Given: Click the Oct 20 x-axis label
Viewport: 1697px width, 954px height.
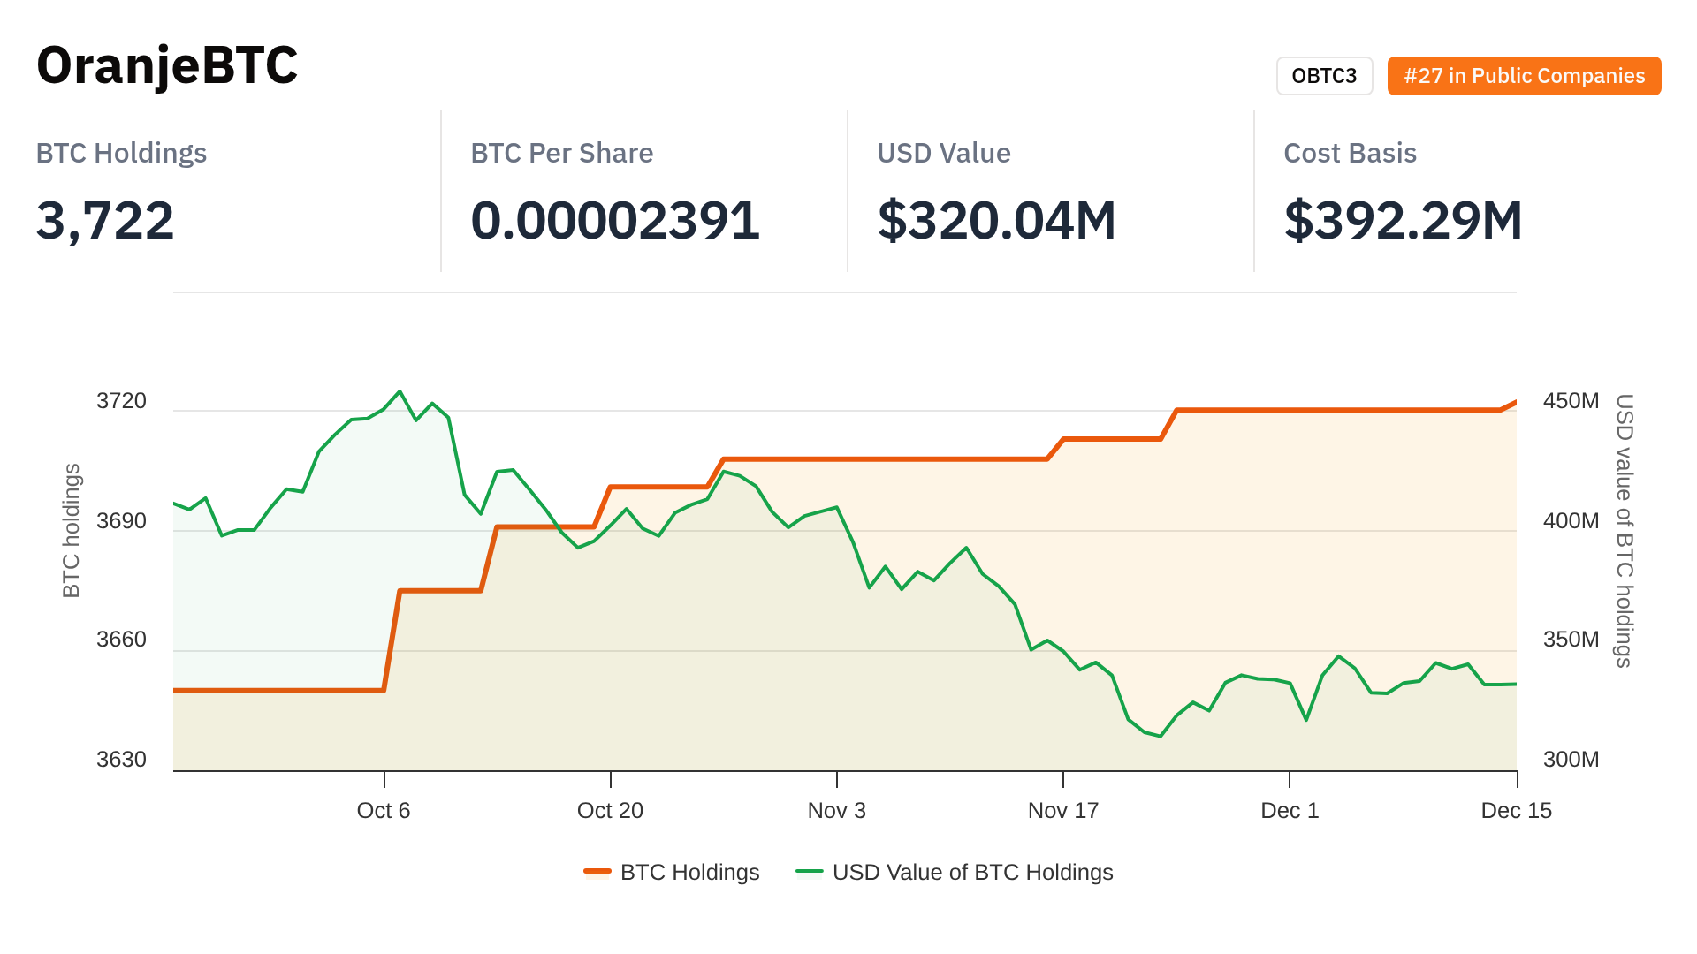Looking at the screenshot, I should point(610,811).
